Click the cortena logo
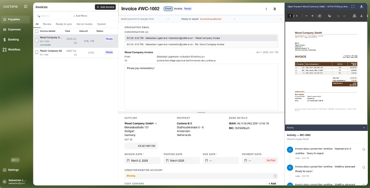This screenshot has height=188, width=370. tap(10, 7)
